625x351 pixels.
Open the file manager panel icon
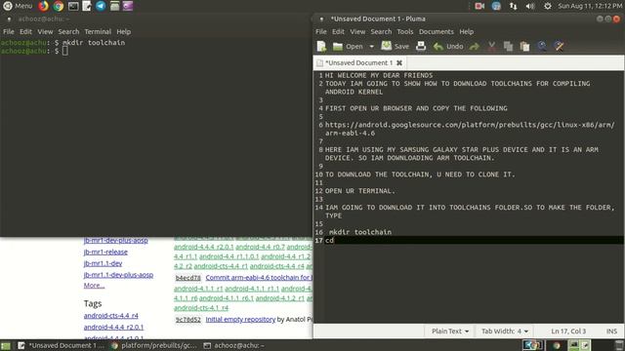click(x=115, y=6)
